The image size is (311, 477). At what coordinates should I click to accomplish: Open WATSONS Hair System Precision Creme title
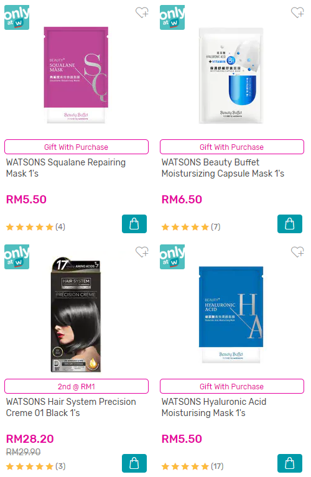click(71, 407)
